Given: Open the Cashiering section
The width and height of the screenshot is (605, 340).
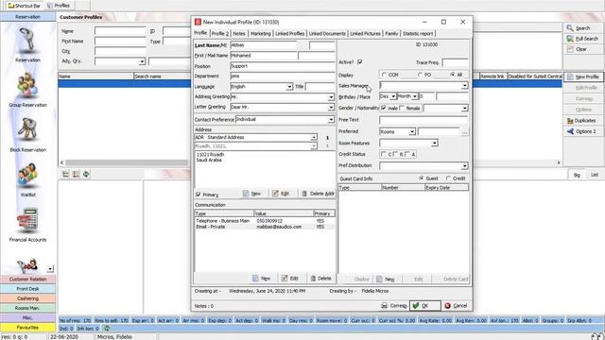Looking at the screenshot, I should coord(27,298).
